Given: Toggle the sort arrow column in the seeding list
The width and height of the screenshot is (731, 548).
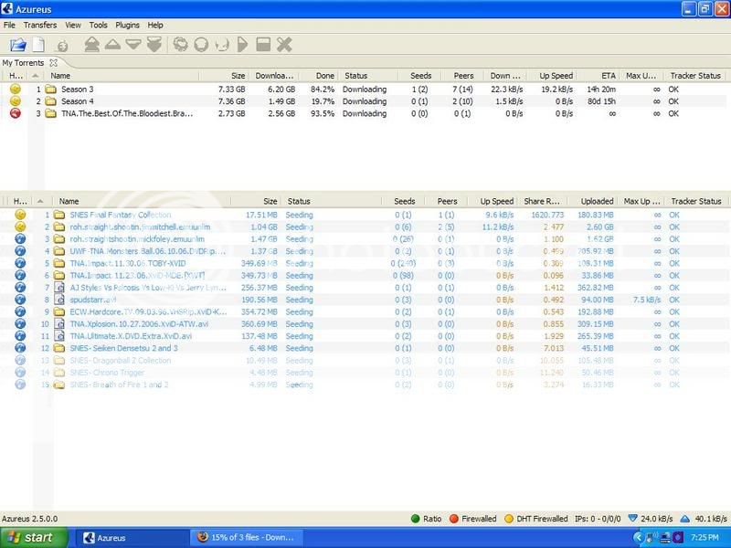Looking at the screenshot, I should coord(40,201).
